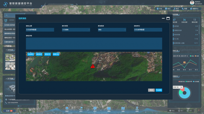Viewport: 204px width, 114px height.
Task: Toggle the blue donut chart legend item
Action: click(x=196, y=82)
